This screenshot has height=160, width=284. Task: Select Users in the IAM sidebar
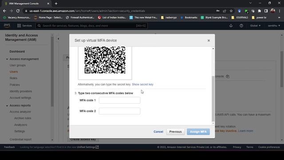click(14, 72)
